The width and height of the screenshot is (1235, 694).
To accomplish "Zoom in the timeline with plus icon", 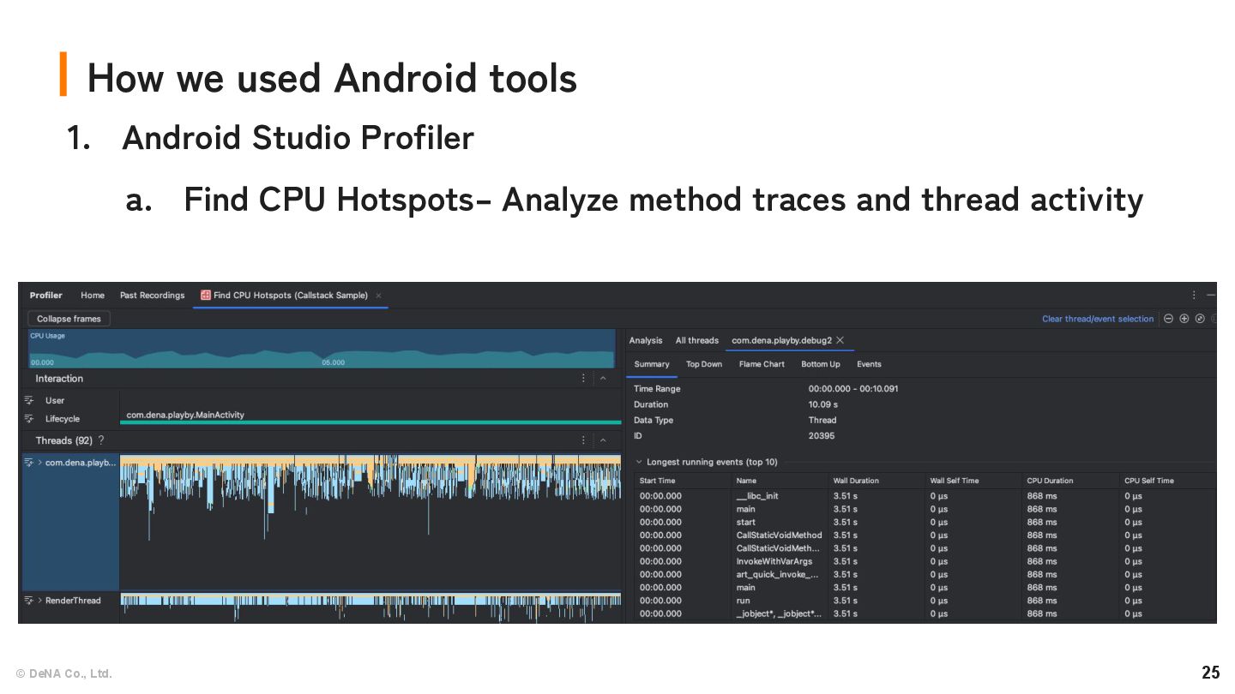I will (1184, 319).
